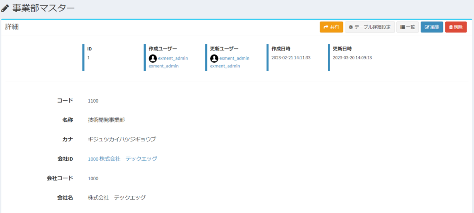
Task: Click the 会社ID field label
Action: pyautogui.click(x=65, y=158)
